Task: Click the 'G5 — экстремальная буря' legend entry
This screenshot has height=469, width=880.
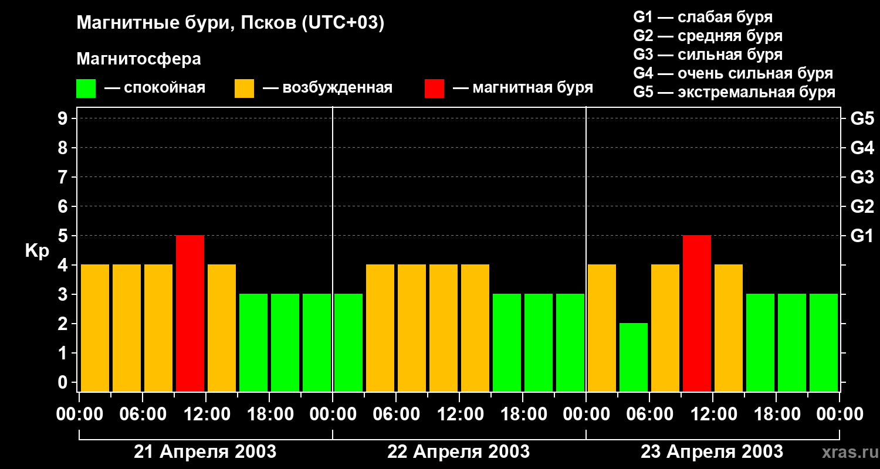Action: 734,92
